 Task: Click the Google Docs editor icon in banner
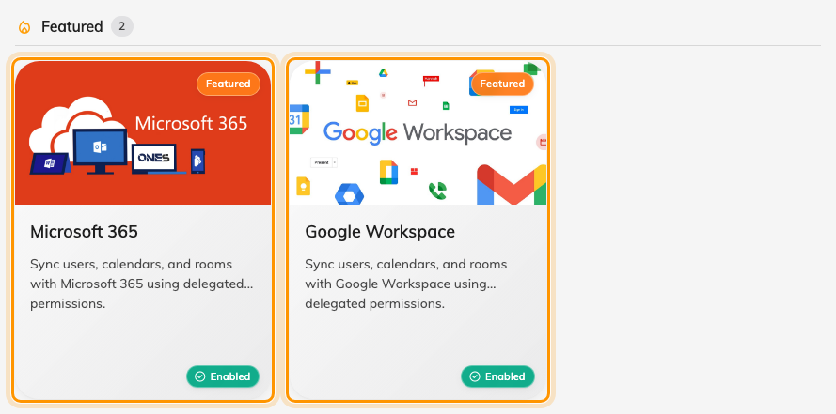(388, 172)
